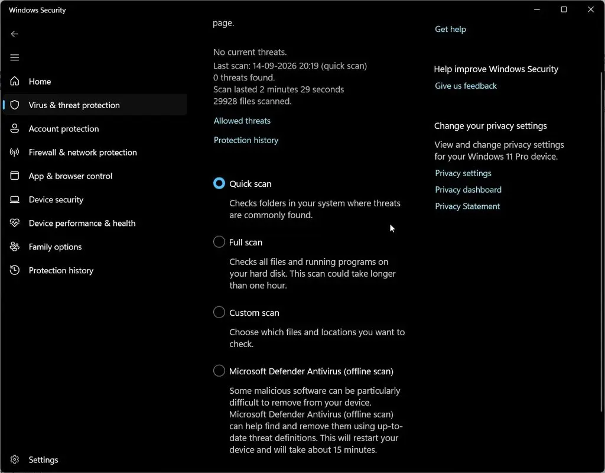Click the vertical scrollbar thumb
The width and height of the screenshot is (605, 473).
click(602, 242)
